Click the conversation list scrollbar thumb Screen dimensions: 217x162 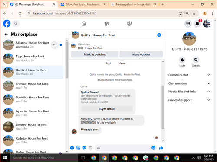tap(67, 60)
